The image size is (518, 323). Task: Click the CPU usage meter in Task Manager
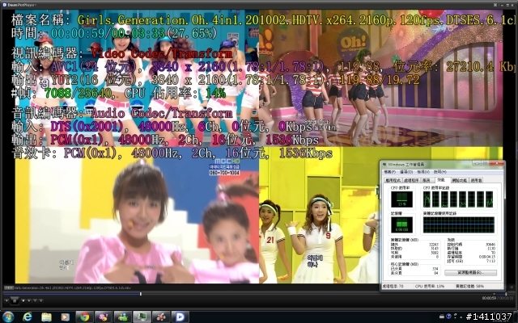pyautogui.click(x=401, y=199)
